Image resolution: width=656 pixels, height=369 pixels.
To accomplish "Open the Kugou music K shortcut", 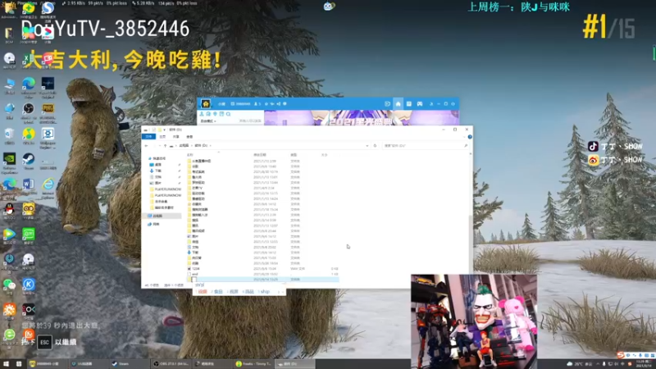I will 29,284.
